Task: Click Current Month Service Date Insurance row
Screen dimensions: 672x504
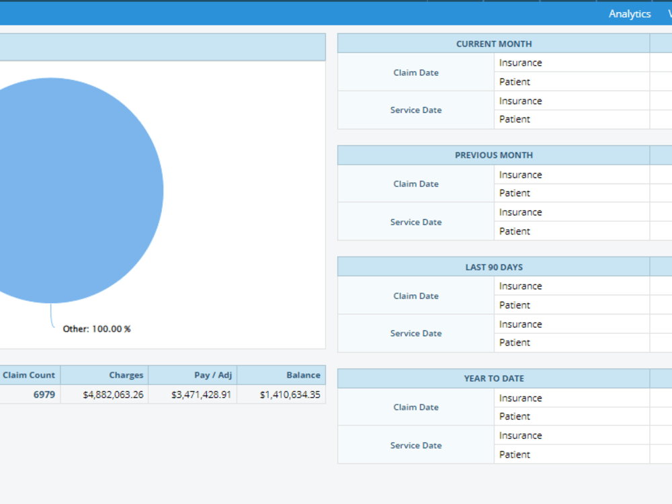Action: [x=572, y=101]
